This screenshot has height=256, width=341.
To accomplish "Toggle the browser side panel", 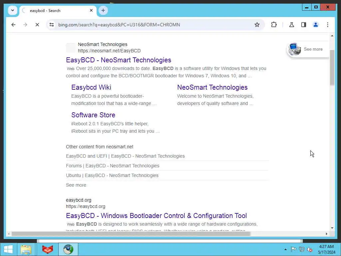I will [x=304, y=25].
